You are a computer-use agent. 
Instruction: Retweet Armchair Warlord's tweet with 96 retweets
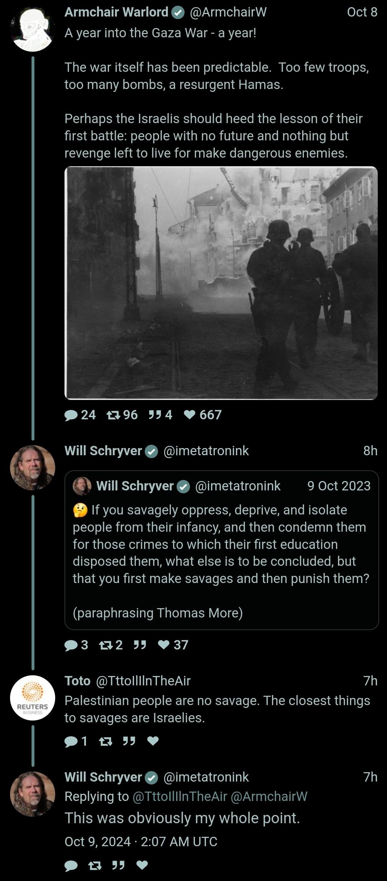coord(113,415)
